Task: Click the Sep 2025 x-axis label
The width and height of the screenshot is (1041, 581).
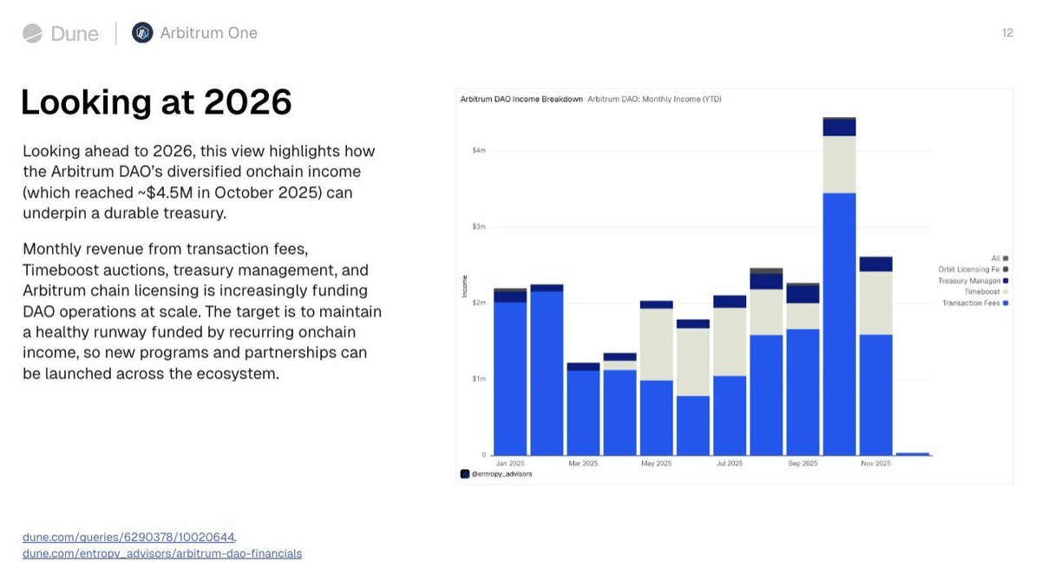Action: (803, 464)
